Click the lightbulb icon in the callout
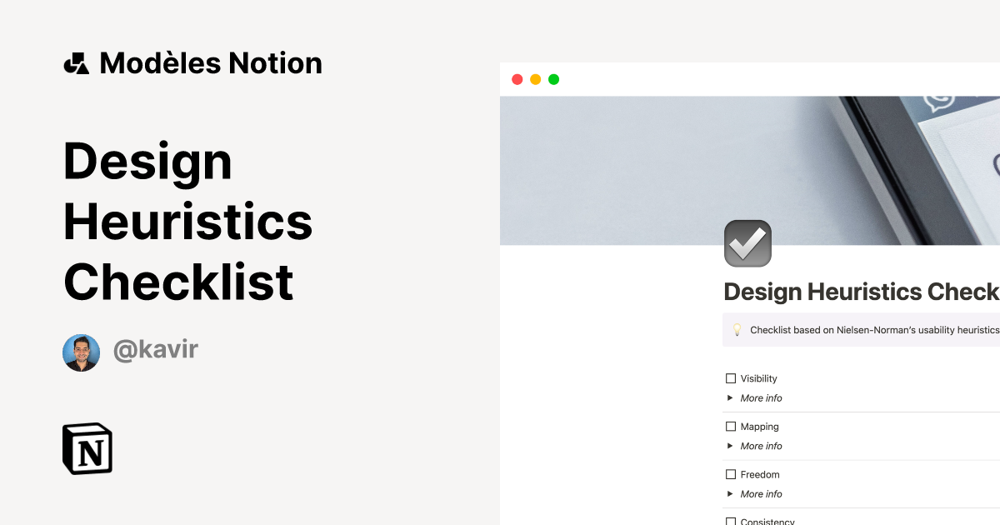 coord(737,329)
